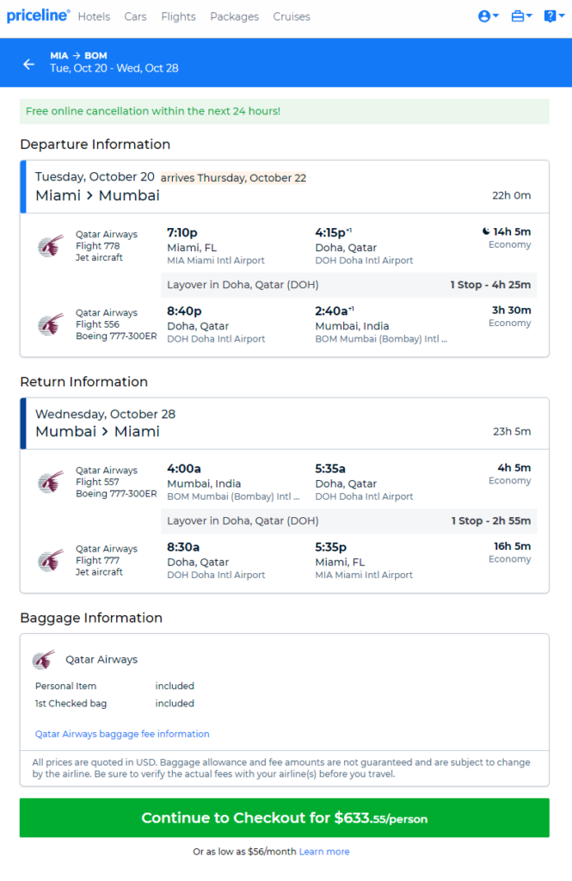Click the Priceline logo
Screen dimensions: 572x881
point(38,15)
